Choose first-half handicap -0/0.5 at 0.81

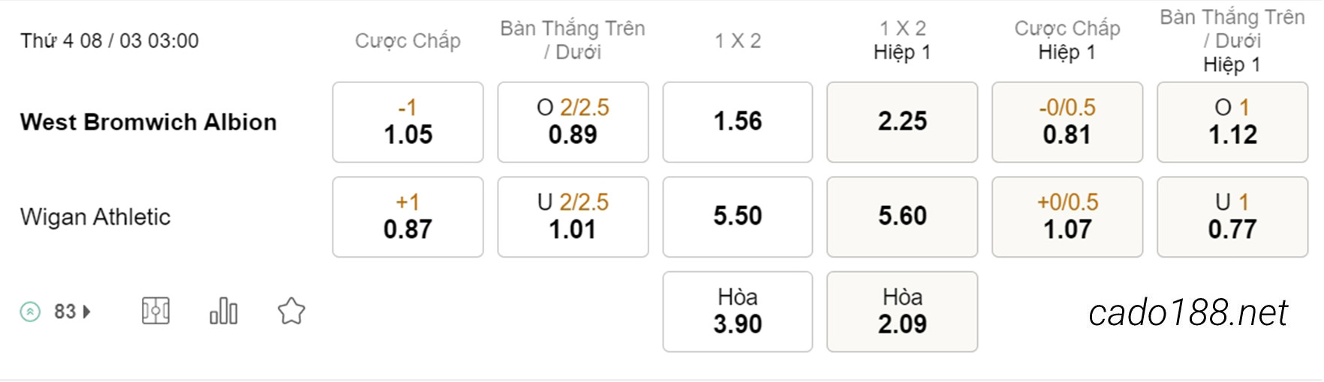1067,122
